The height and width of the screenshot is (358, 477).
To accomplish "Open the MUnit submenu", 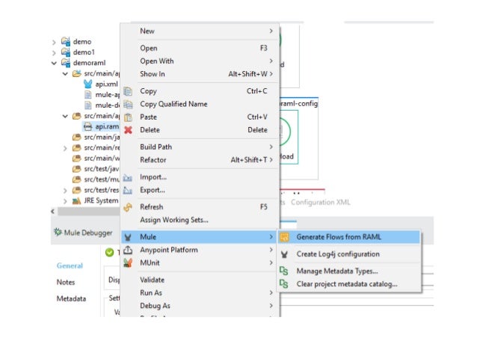I will tap(200, 262).
